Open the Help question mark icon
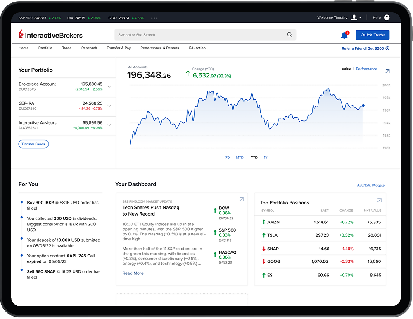Screen dimensions: 413x319 tap(387, 18)
